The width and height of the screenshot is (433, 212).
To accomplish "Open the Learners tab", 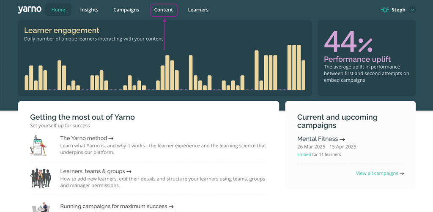I will (198, 10).
